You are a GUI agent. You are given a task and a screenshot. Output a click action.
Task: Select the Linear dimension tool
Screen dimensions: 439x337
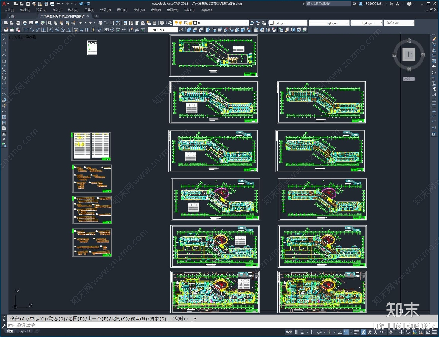click(26, 30)
